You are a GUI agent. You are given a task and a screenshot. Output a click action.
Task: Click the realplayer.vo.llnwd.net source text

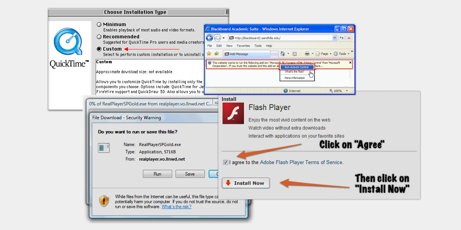pyautogui.click(x=162, y=159)
